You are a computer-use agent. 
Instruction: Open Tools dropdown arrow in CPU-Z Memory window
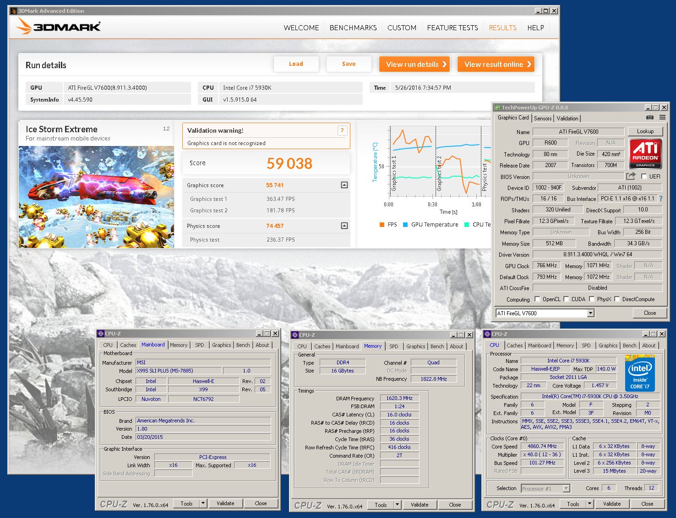point(397,505)
